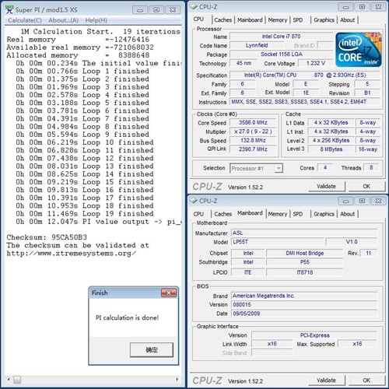The width and height of the screenshot is (389, 389).
Task: Click the Intel Core i7 logo
Action: (359, 50)
